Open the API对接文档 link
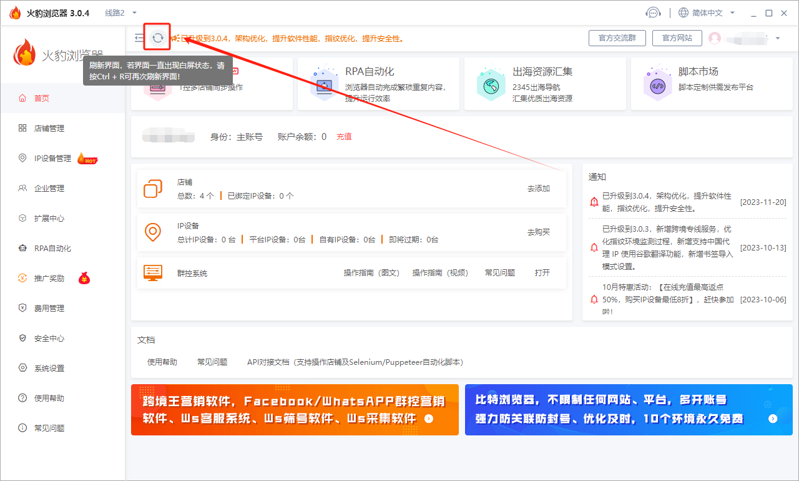 355,362
